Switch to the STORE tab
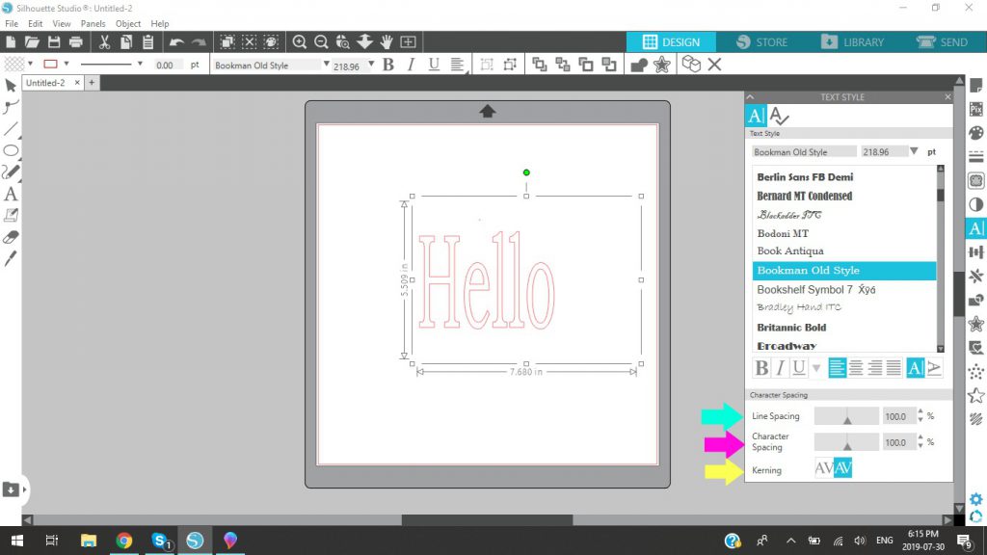Viewport: 987px width, 555px height. pos(762,42)
